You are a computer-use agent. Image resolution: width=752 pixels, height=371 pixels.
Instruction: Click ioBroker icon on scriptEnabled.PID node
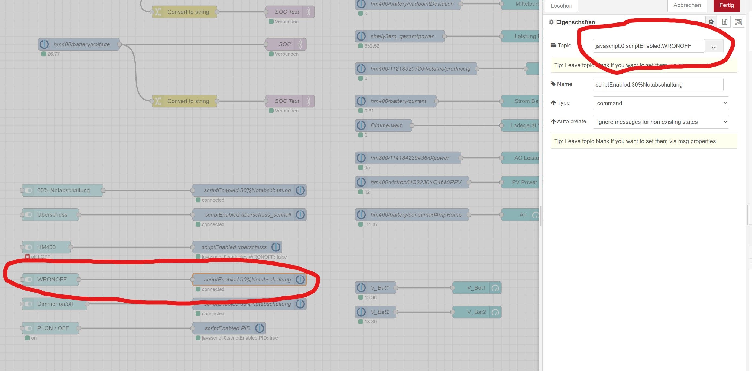pyautogui.click(x=260, y=328)
